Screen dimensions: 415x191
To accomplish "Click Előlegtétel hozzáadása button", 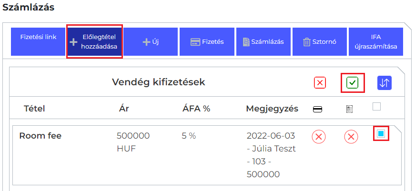I will pyautogui.click(x=94, y=41).
